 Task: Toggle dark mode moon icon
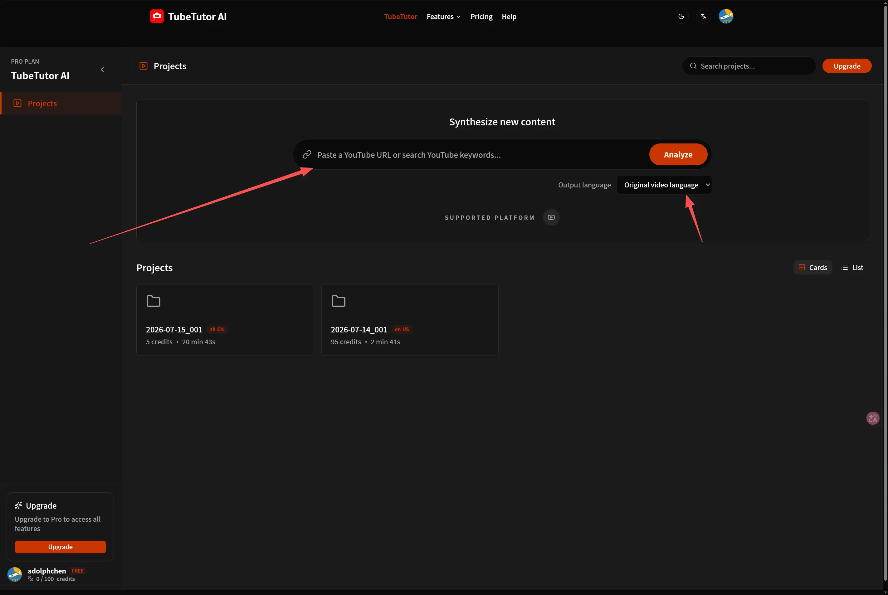pyautogui.click(x=681, y=16)
